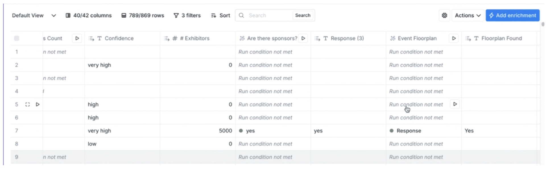Run the 'Are there sponsors?' column play icon
This screenshot has width=546, height=169.
pyautogui.click(x=303, y=38)
